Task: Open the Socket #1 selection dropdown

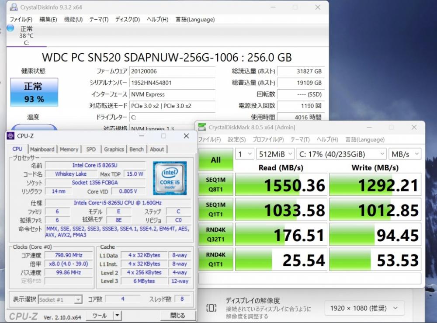Action: tap(60, 299)
